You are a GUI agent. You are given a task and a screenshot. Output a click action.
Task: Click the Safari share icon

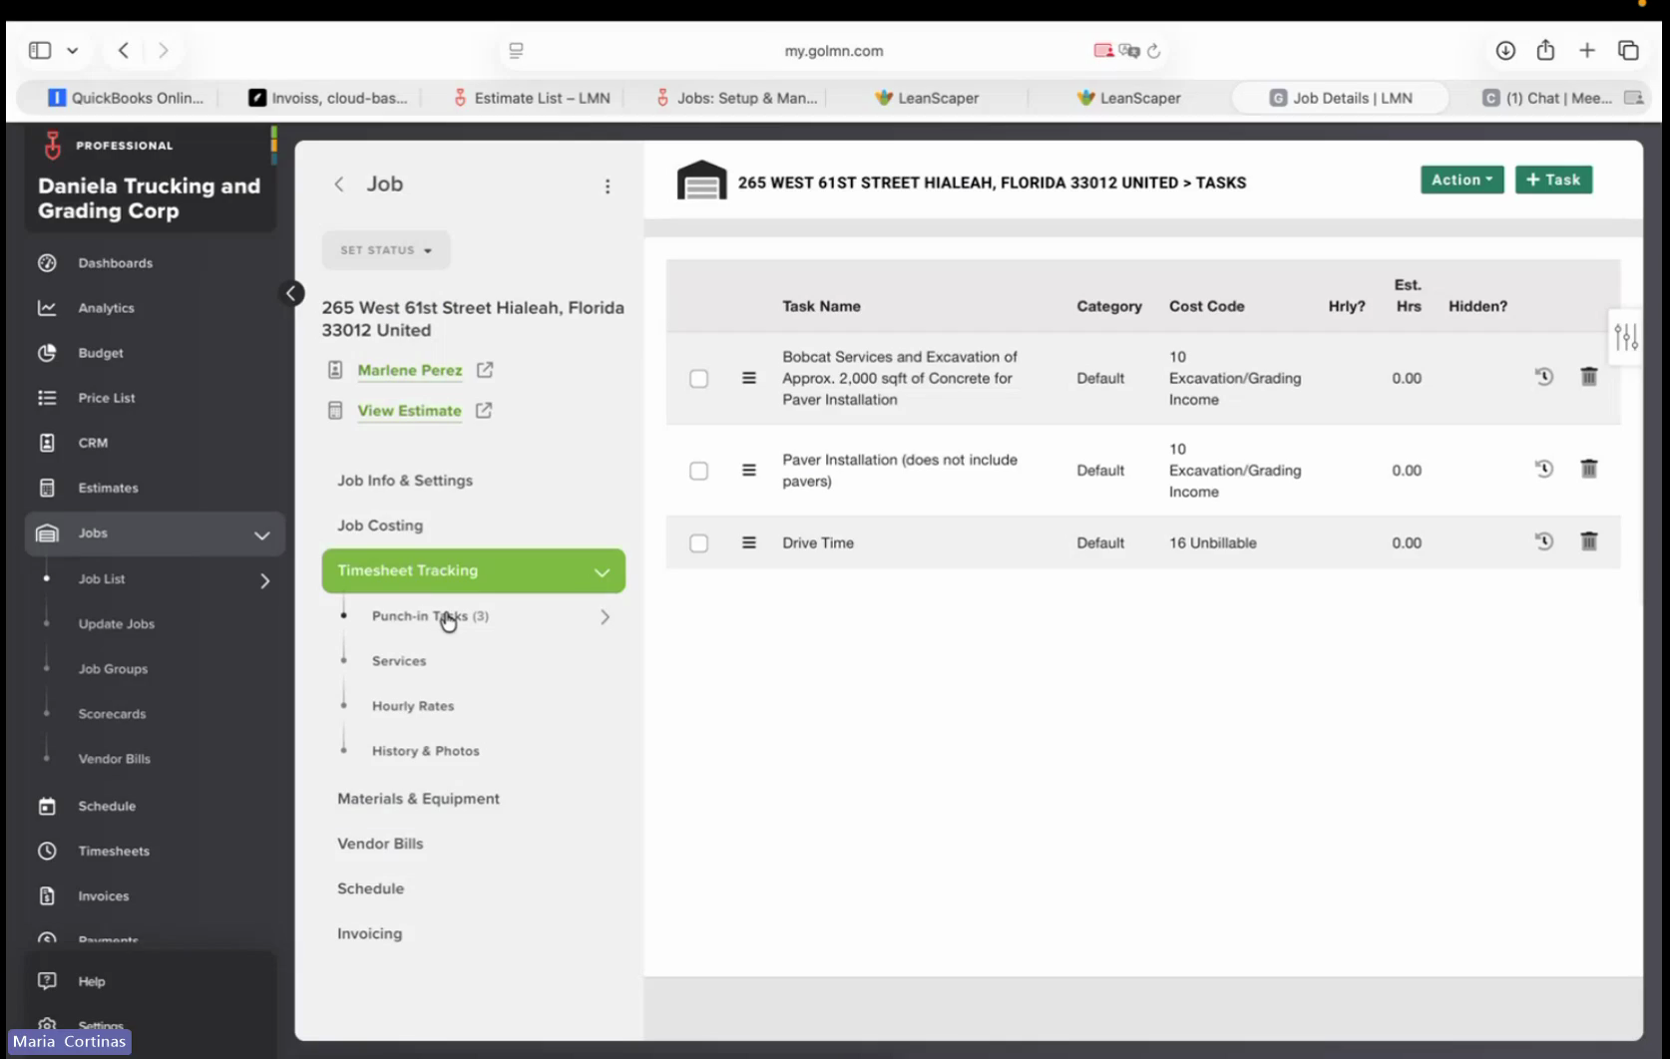(1545, 50)
